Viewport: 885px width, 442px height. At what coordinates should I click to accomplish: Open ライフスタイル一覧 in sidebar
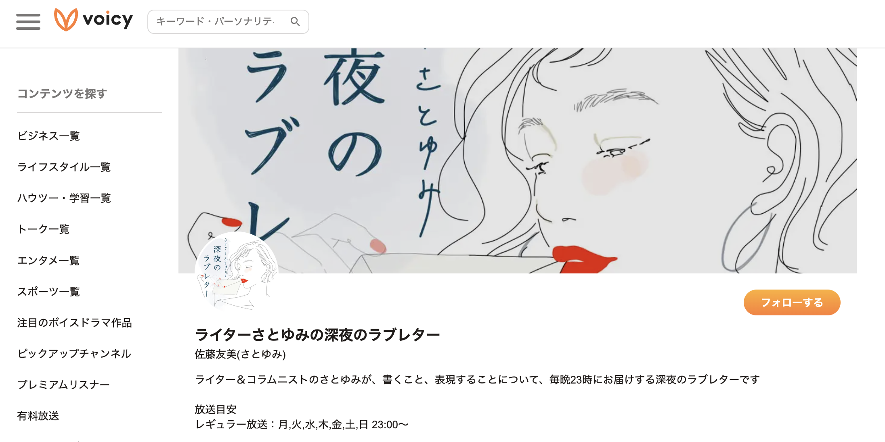pos(64,167)
